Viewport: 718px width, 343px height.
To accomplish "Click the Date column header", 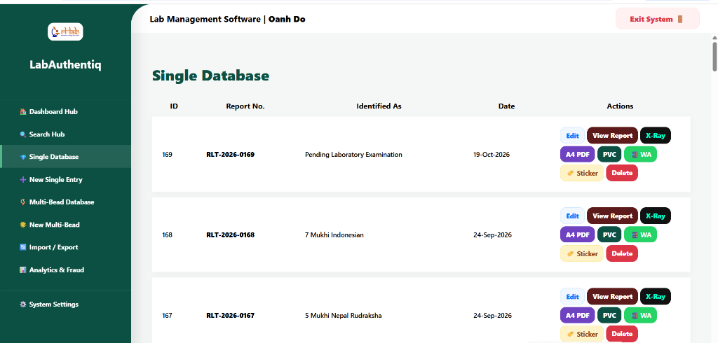I will (x=506, y=106).
